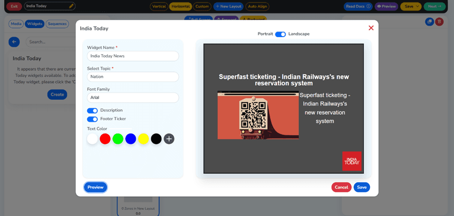Screen dimensions: 454x216
Task: Choose the yellow text color swatch
Action: [x=143, y=139]
